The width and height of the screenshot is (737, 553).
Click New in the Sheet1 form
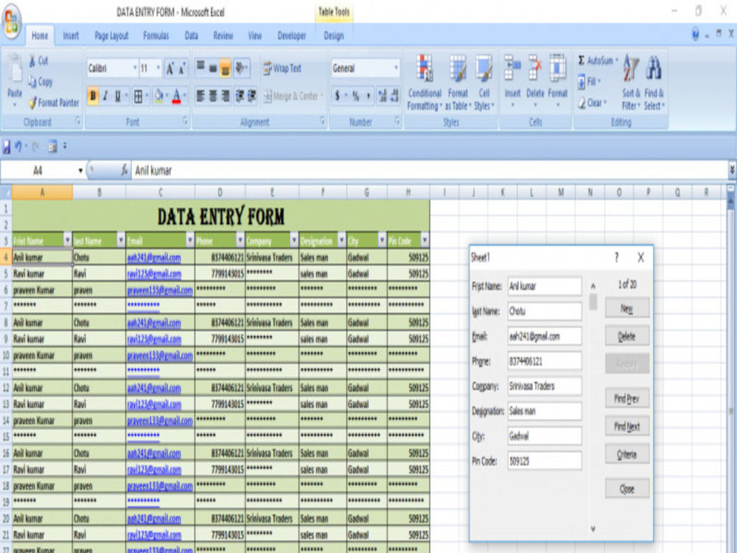click(627, 308)
